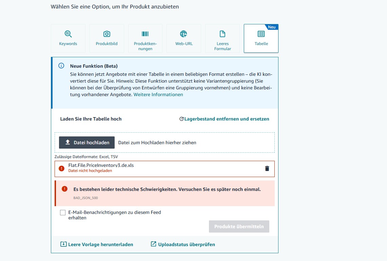Click the red error icon beside the file name
The width and height of the screenshot is (387, 261).
(x=61, y=169)
